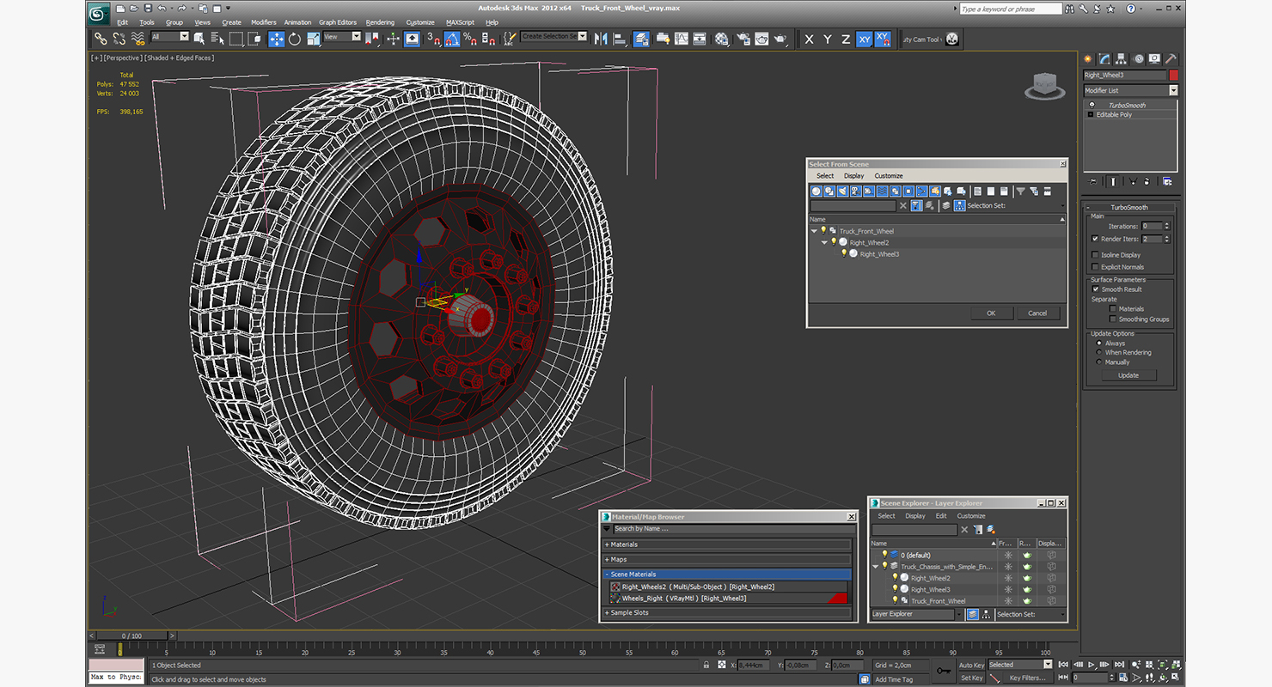The height and width of the screenshot is (687, 1272).
Task: Open the selection filter All dropdown
Action: (169, 37)
